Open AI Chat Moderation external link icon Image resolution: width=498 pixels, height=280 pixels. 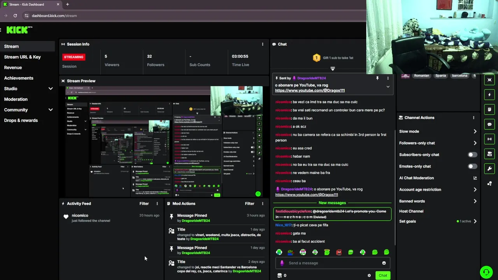coord(475,178)
